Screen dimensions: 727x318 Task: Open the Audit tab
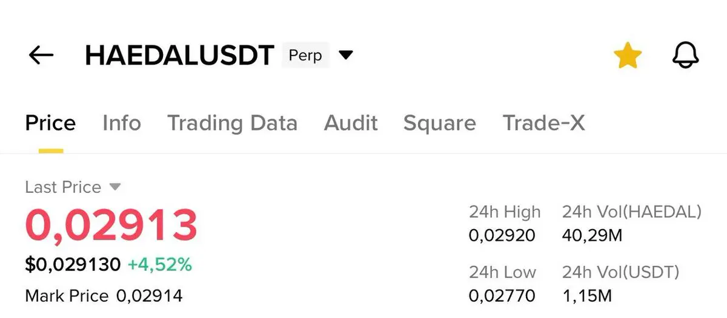coord(351,123)
